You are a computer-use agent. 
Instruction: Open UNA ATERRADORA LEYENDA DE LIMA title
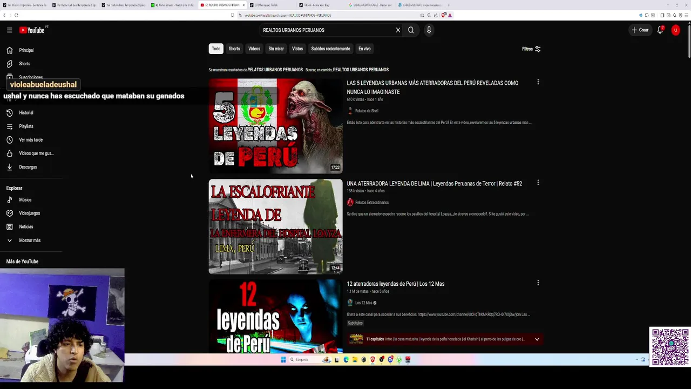pyautogui.click(x=434, y=184)
